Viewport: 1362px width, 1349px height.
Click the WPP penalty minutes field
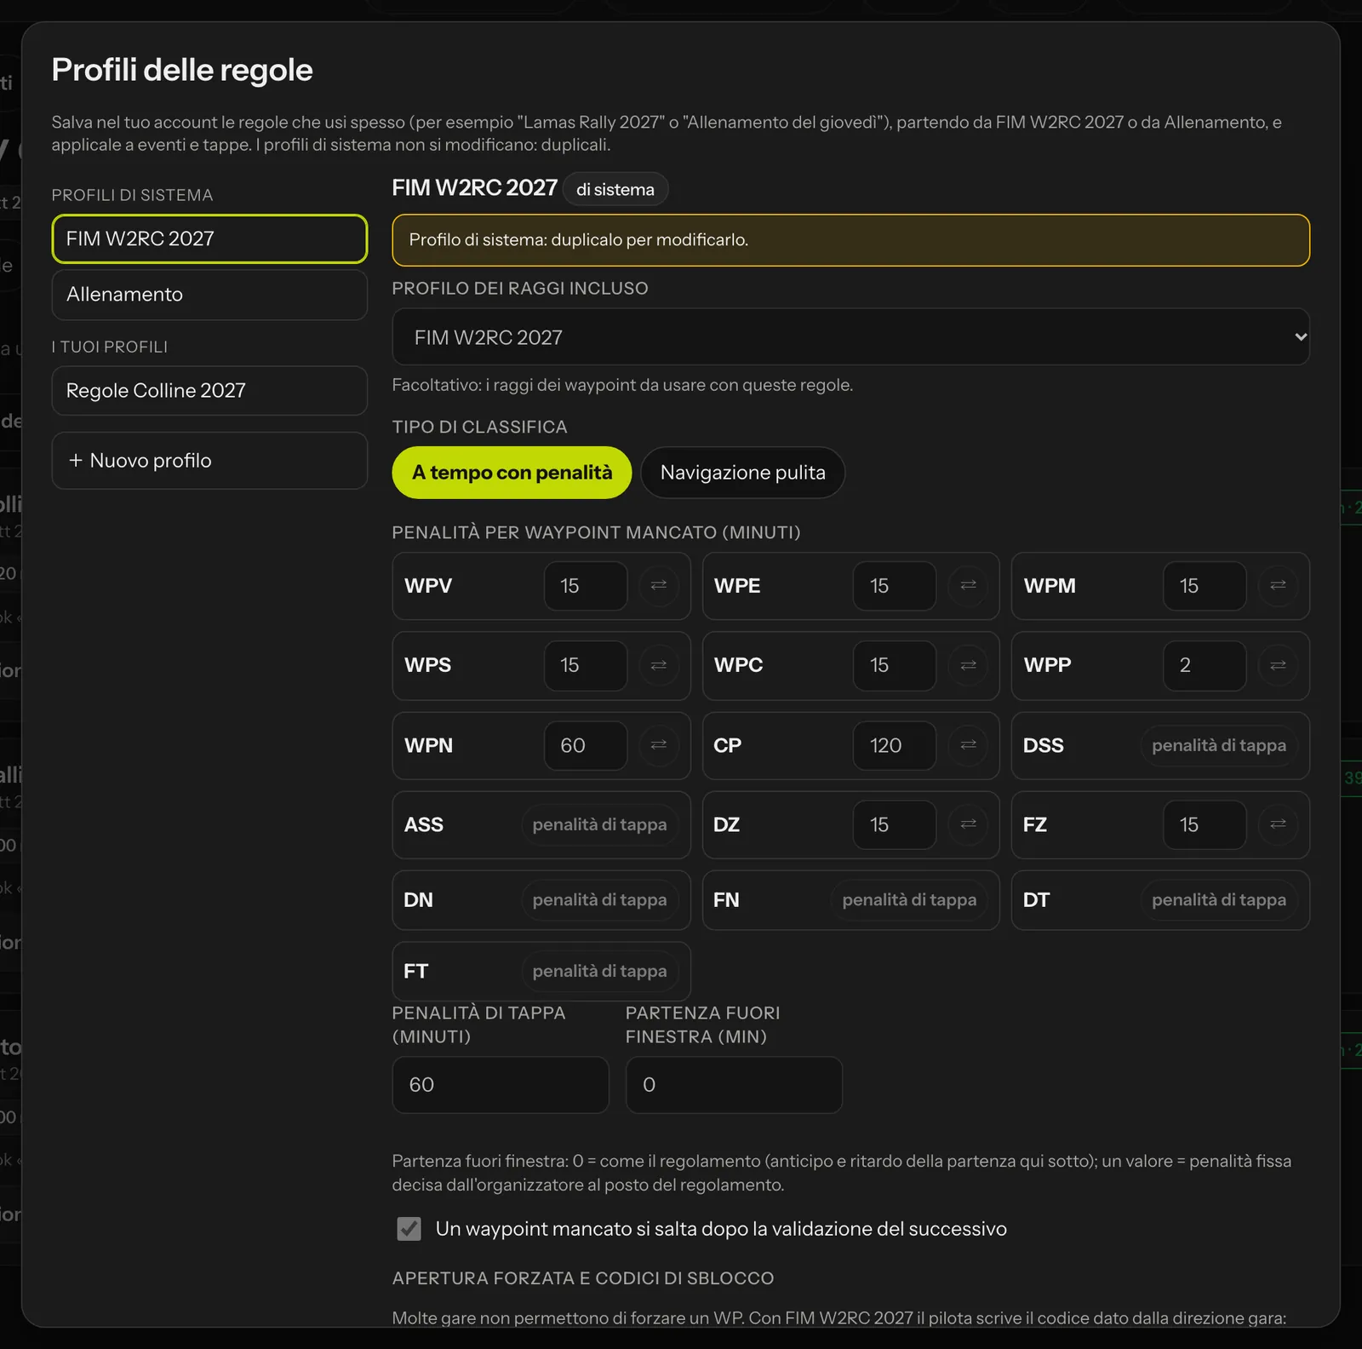tap(1205, 665)
